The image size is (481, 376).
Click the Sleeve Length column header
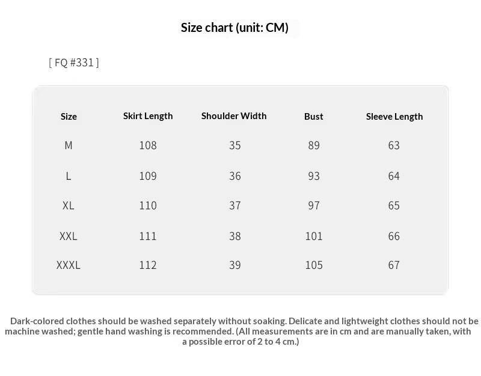tap(394, 117)
